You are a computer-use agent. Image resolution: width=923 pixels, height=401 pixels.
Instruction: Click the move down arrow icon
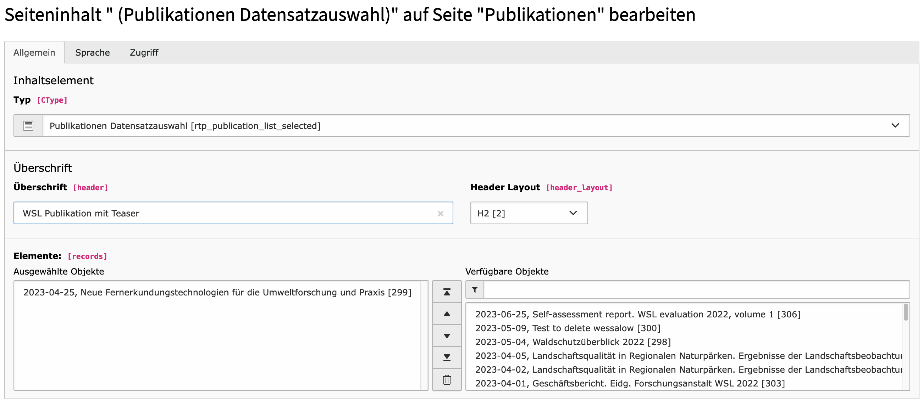[x=447, y=335]
